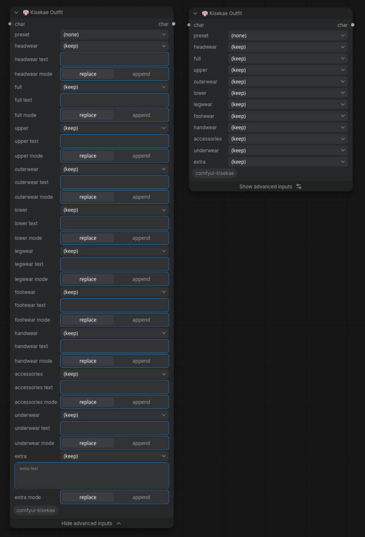
Task: Set full mode to append
Action: [x=141, y=115]
